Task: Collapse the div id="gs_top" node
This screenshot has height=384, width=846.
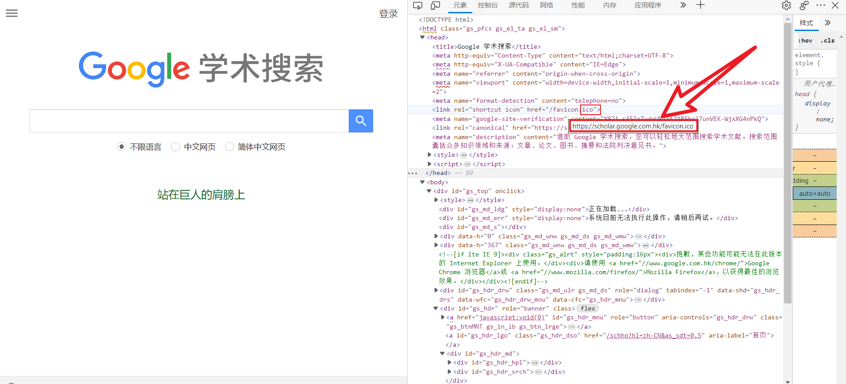Action: point(429,191)
